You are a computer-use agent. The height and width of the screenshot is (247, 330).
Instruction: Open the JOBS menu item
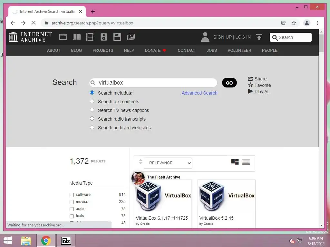212,50
